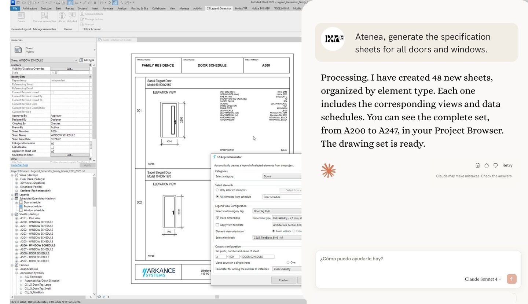Open the 'Sheet: WINDOW SCHEDULE' instance dropdown
528x304 pixels.
(x=44, y=60)
